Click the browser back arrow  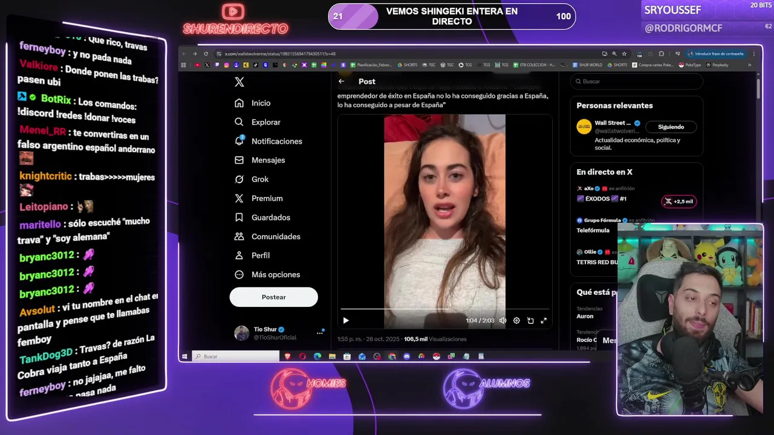(x=184, y=54)
